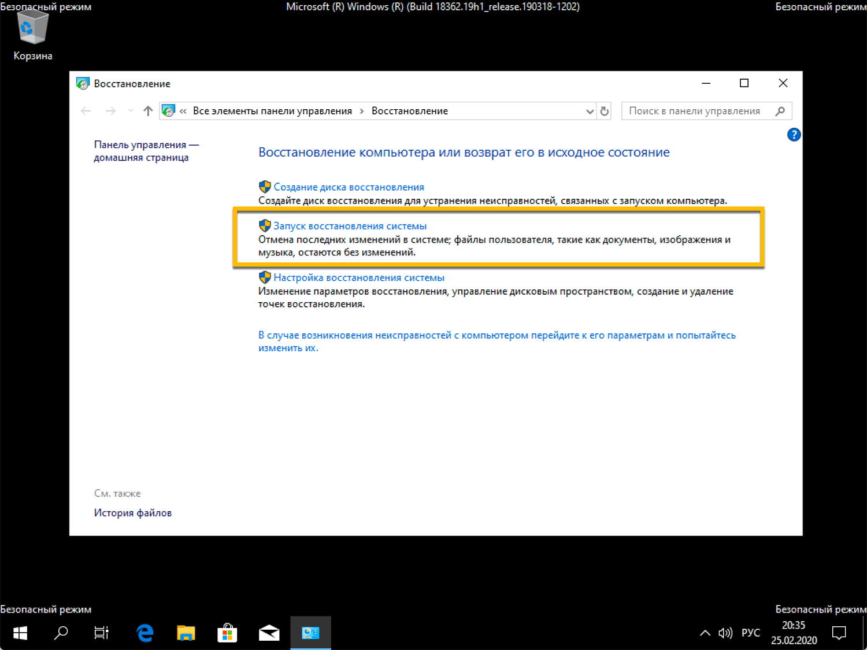Open the Recycle Bin (Корзина) desktop icon
Screen dimensions: 867x650
coord(32,36)
